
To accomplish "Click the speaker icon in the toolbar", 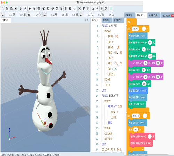I will [x=16, y=9].
